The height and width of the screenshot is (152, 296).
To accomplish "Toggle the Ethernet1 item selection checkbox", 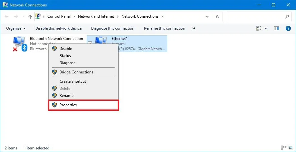I will point(90,43).
